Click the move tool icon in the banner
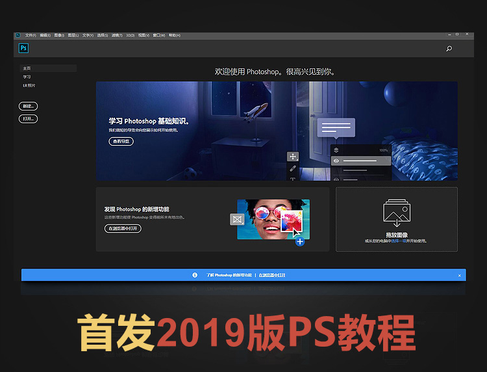 click(293, 157)
